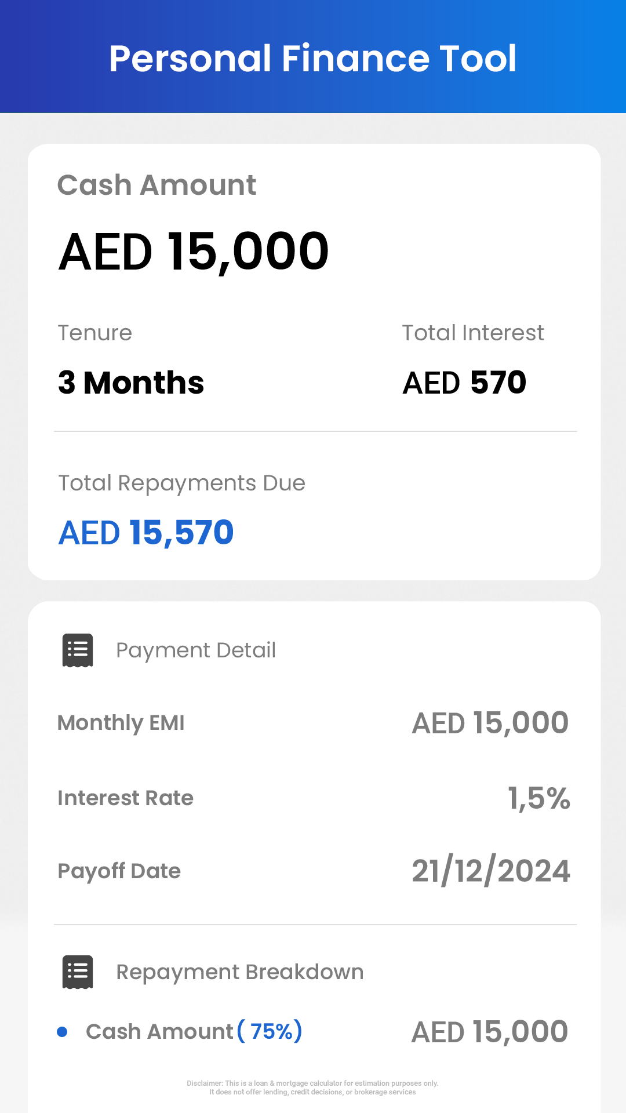Click the Total Interest AED 570 value
Image resolution: width=626 pixels, height=1113 pixels.
[x=464, y=383]
